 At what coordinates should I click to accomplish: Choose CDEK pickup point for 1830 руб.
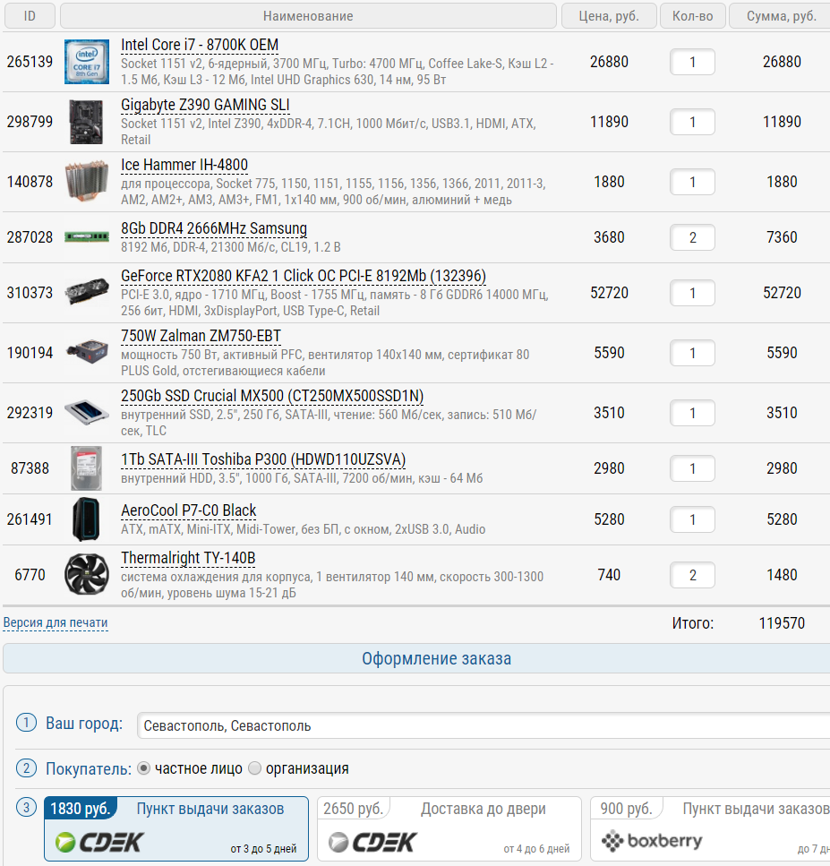(x=176, y=828)
